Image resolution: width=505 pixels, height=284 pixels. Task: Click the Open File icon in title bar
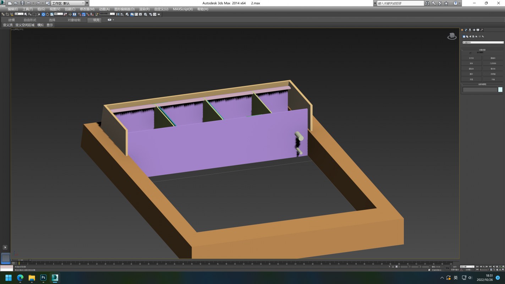16,3
